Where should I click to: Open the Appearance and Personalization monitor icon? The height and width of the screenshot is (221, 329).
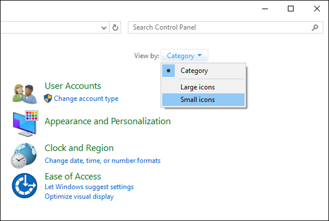click(25, 124)
